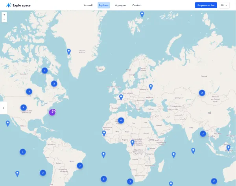
Task: Zoom in the map with the plus button
Action: pyautogui.click(x=4, y=15)
